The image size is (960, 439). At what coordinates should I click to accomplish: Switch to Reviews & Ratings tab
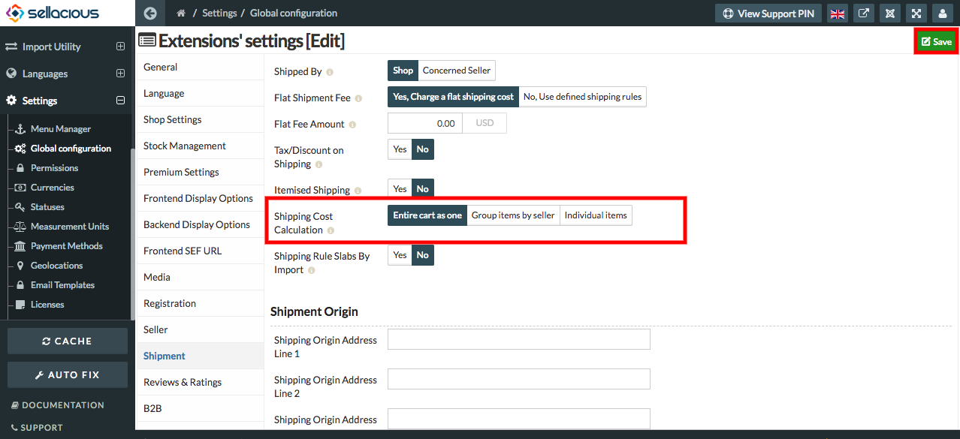coord(200,382)
